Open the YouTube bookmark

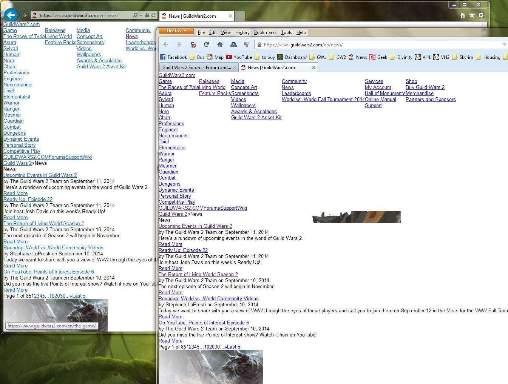239,57
